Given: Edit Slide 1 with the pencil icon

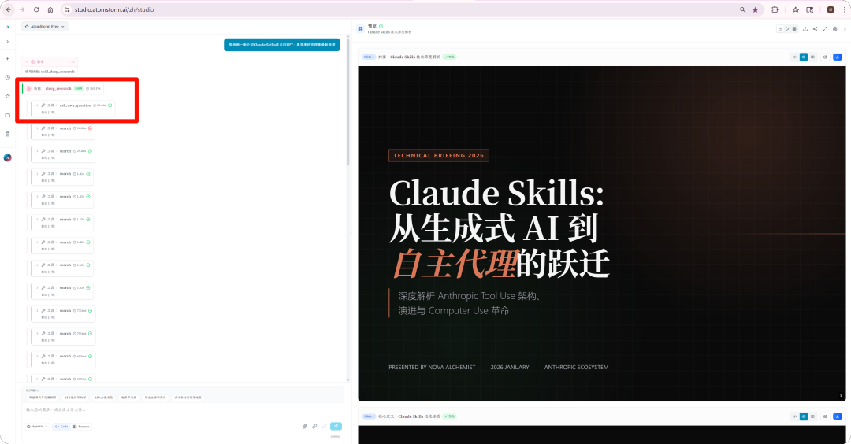Looking at the screenshot, I should pos(825,57).
